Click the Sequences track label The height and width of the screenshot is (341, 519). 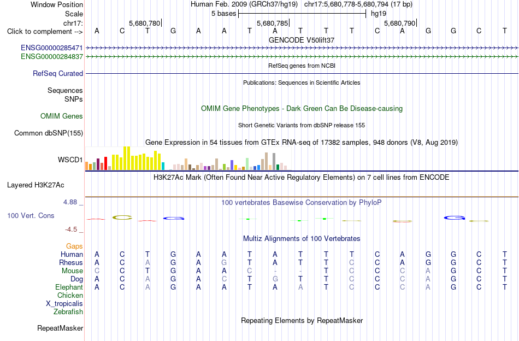[65, 90]
